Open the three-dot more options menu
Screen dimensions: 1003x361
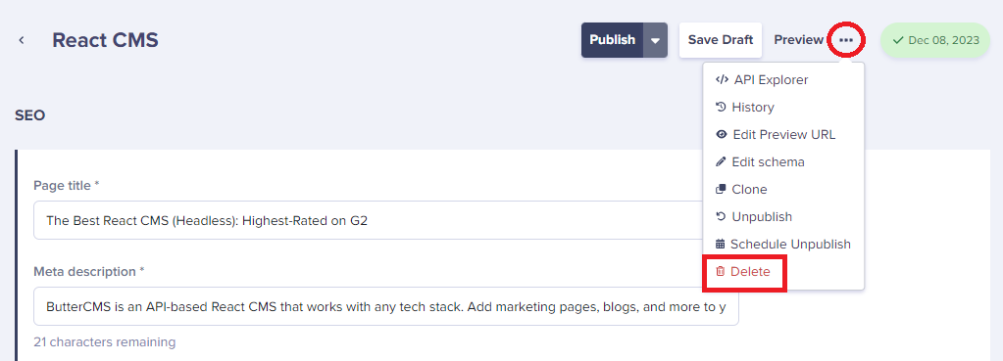(x=846, y=40)
